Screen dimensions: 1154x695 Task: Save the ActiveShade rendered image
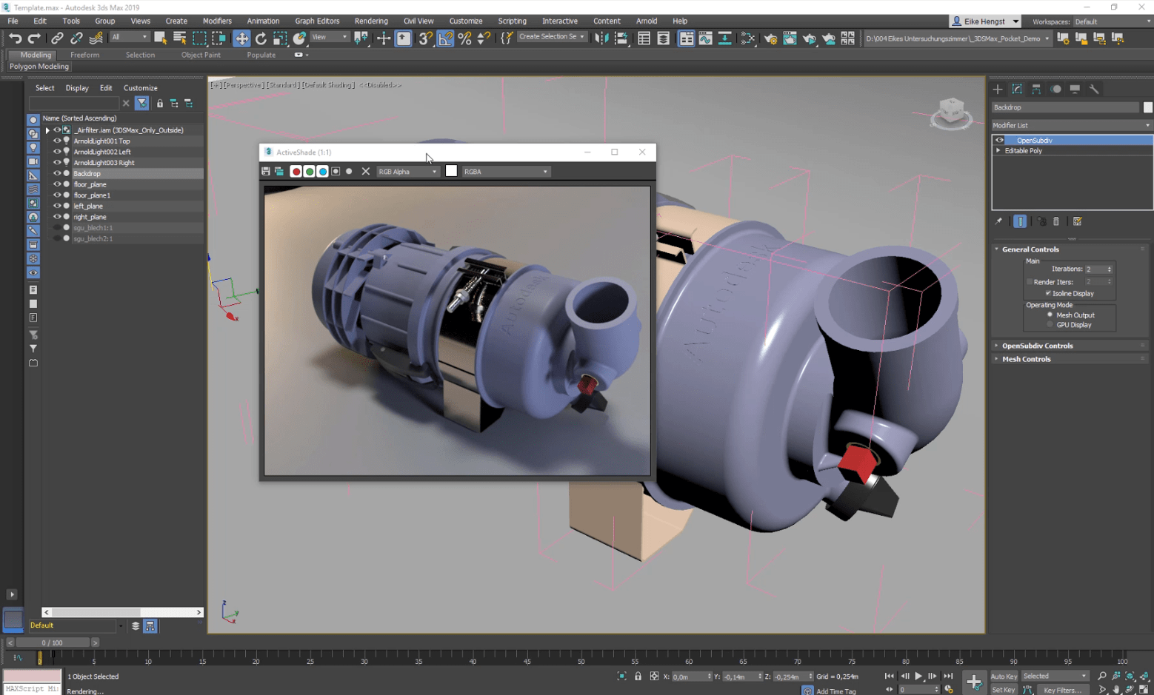pyautogui.click(x=265, y=171)
